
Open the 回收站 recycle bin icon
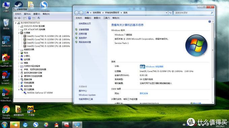[x=6, y=24]
